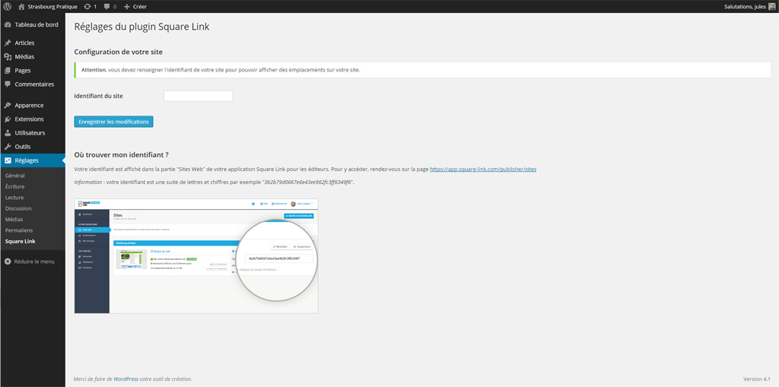Open Médias under Réglages submenu

click(14, 220)
